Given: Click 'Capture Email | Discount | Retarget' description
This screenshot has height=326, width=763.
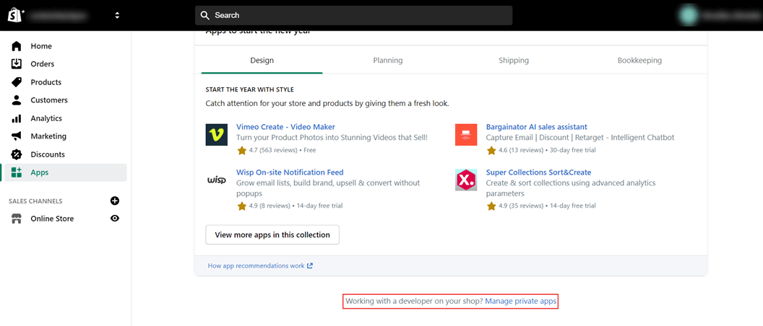Looking at the screenshot, I should (x=580, y=138).
